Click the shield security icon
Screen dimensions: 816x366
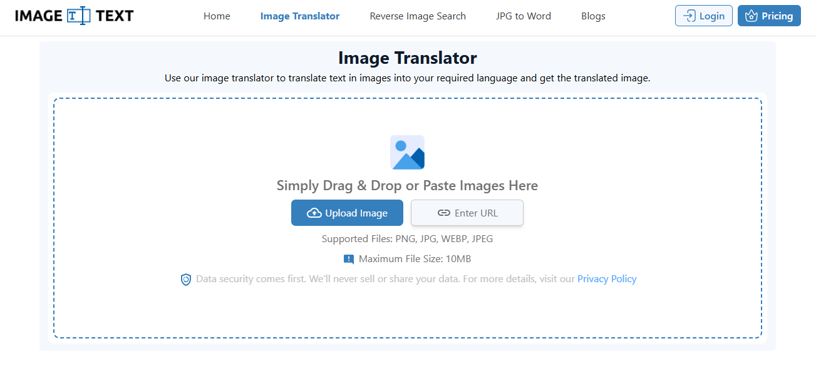tap(185, 280)
